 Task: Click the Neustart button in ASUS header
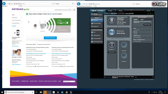[120, 11]
